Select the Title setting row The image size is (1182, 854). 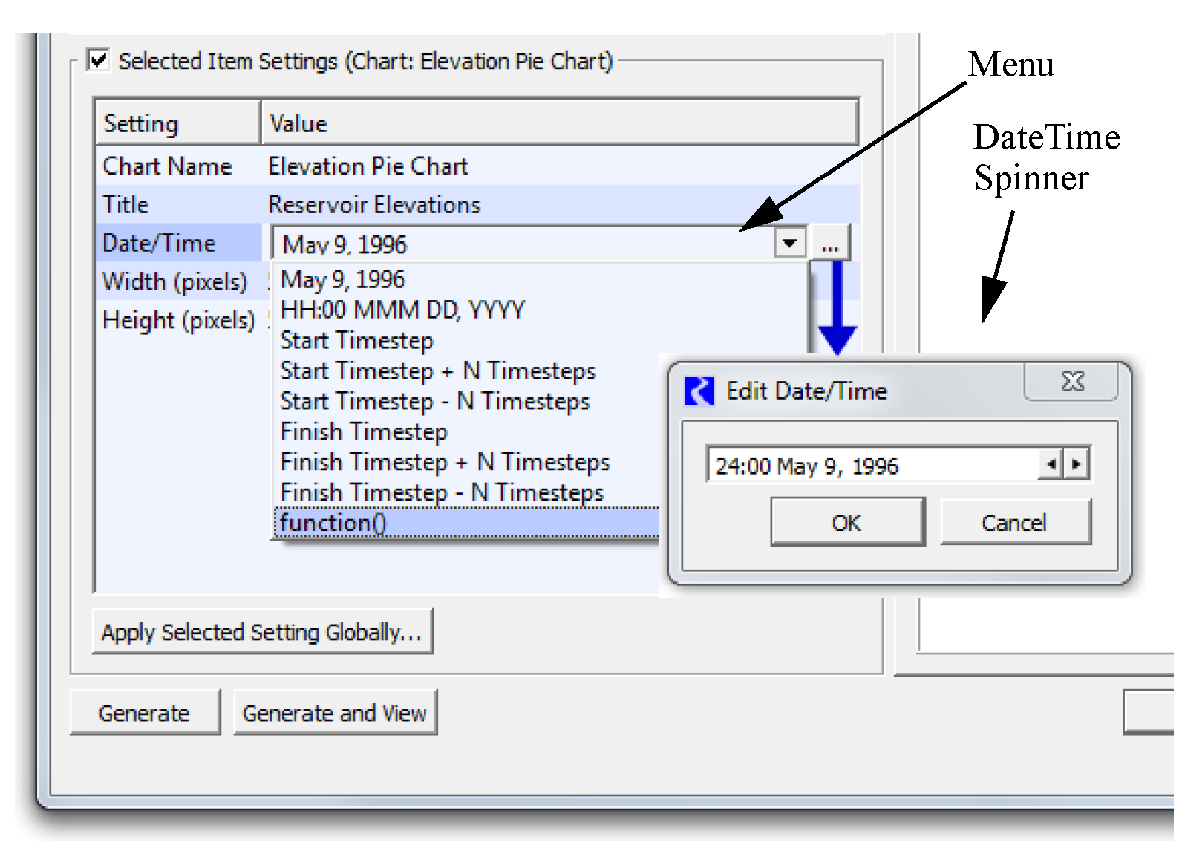(x=178, y=204)
